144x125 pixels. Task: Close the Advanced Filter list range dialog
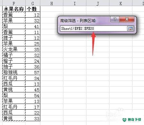[127, 19]
